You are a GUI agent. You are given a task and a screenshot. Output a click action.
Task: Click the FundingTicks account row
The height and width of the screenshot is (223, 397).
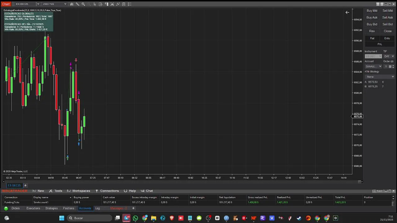coord(197,203)
